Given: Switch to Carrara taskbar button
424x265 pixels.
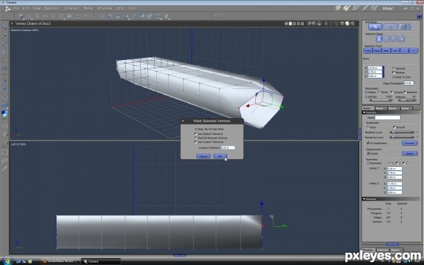Looking at the screenshot, I should click(x=100, y=261).
